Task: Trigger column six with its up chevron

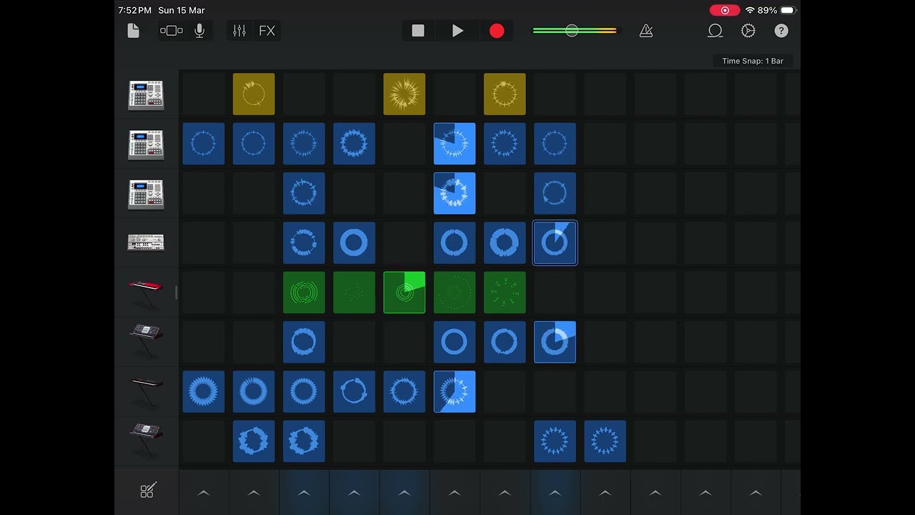Action: (x=455, y=493)
